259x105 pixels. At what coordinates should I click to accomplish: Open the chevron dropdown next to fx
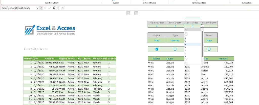coord(57,8)
